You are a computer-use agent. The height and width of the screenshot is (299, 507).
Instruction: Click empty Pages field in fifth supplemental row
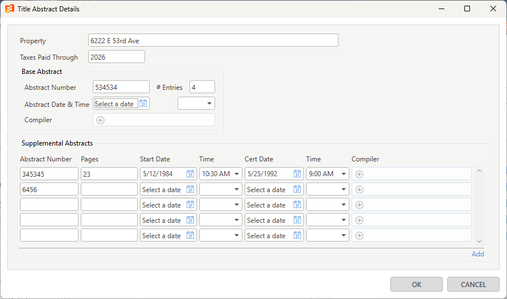[109, 235]
